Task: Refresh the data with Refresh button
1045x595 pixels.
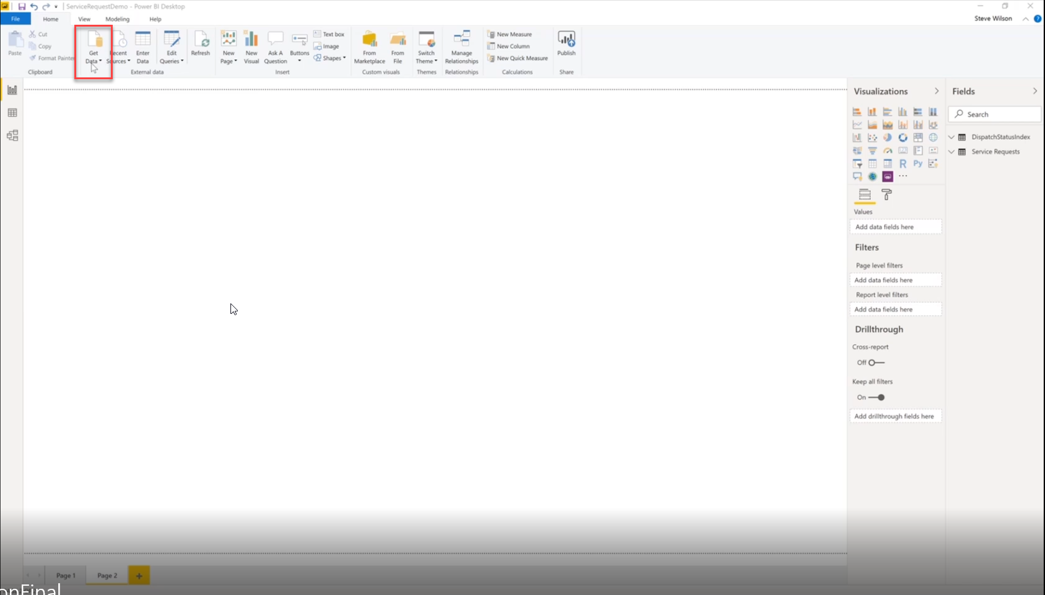Action: tap(201, 43)
